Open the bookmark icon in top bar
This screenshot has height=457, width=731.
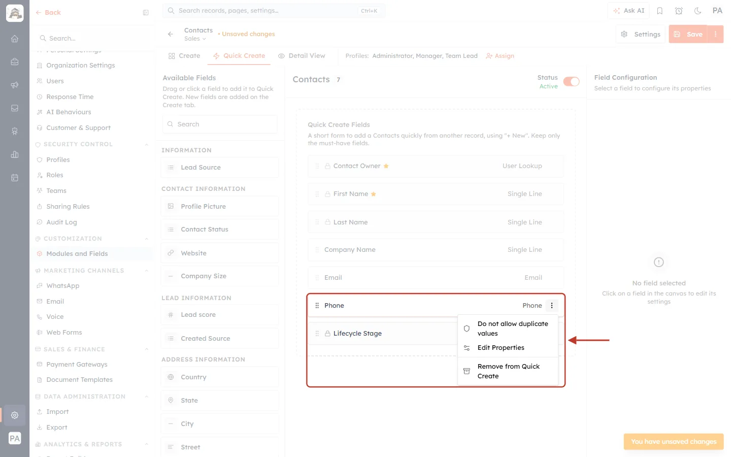[x=660, y=11]
